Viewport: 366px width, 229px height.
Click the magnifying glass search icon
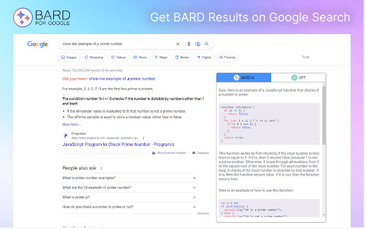point(207,44)
